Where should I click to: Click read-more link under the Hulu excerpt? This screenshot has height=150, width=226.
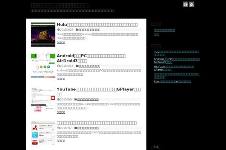[61, 43]
